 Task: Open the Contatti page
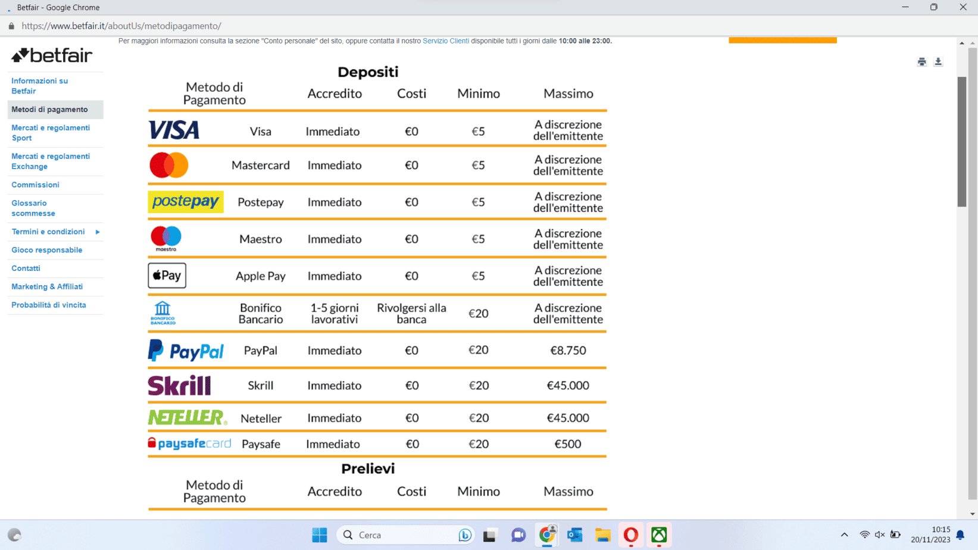[x=26, y=268]
